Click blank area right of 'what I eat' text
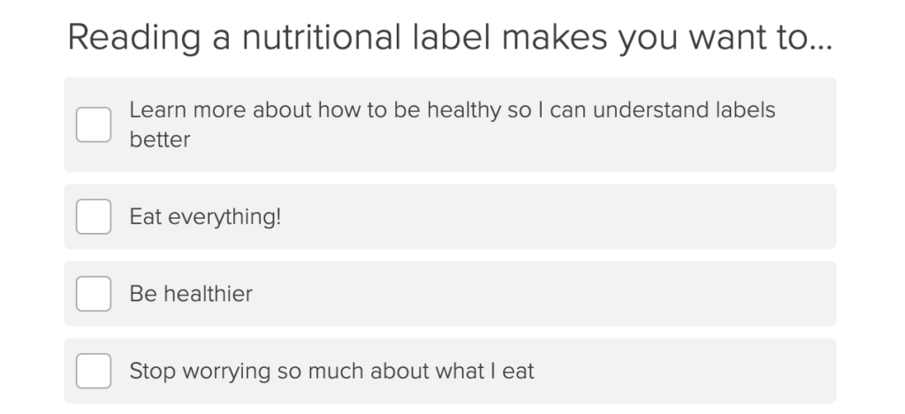This screenshot has width=905, height=414. point(681,371)
